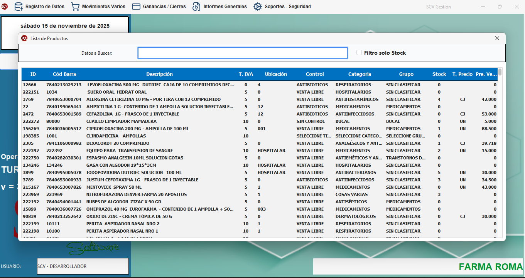Screen dimensions: 525x278
Task: Click the Movimientos Varios cart icon
Action: 75,7
